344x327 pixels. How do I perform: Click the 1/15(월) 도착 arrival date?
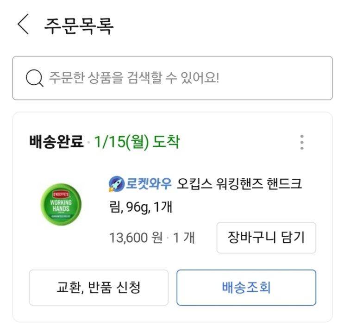pyautogui.click(x=137, y=142)
